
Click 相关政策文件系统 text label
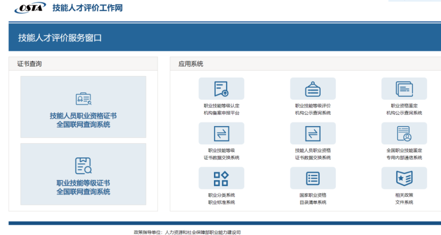(404, 199)
